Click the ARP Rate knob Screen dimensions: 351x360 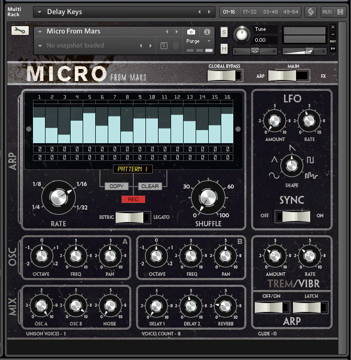click(x=59, y=198)
